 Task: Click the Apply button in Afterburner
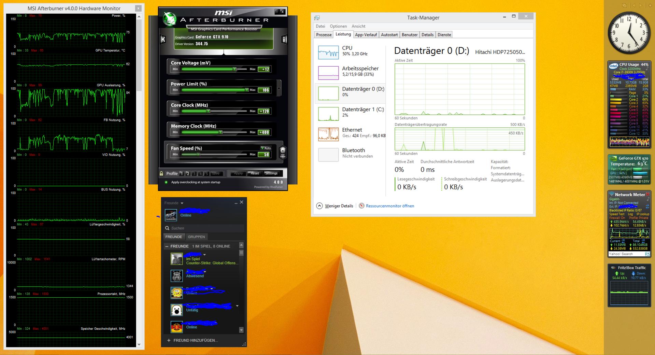tap(238, 173)
